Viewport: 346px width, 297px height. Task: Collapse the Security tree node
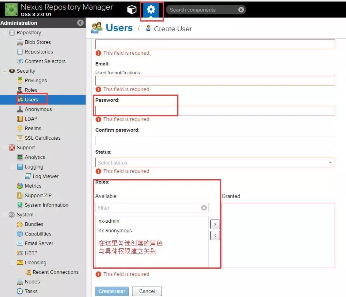point(5,71)
